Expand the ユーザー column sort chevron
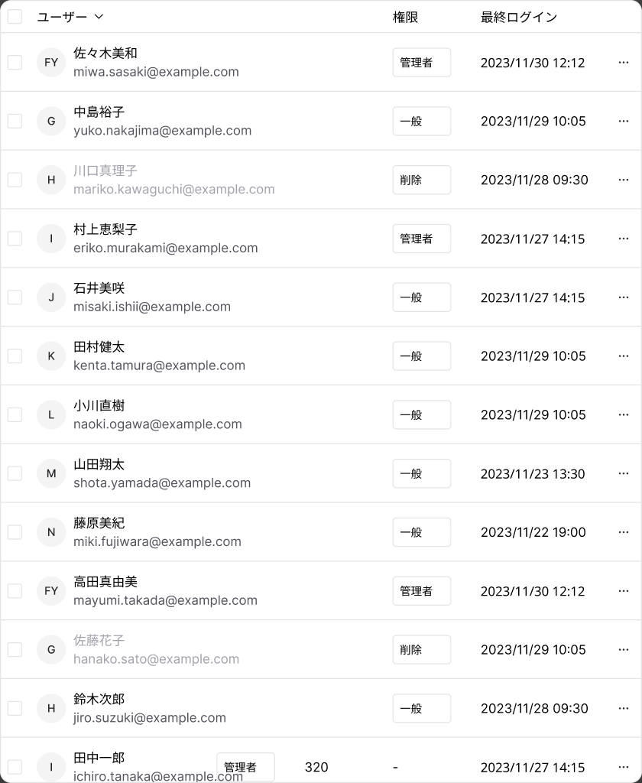Image resolution: width=642 pixels, height=783 pixels. pyautogui.click(x=99, y=17)
